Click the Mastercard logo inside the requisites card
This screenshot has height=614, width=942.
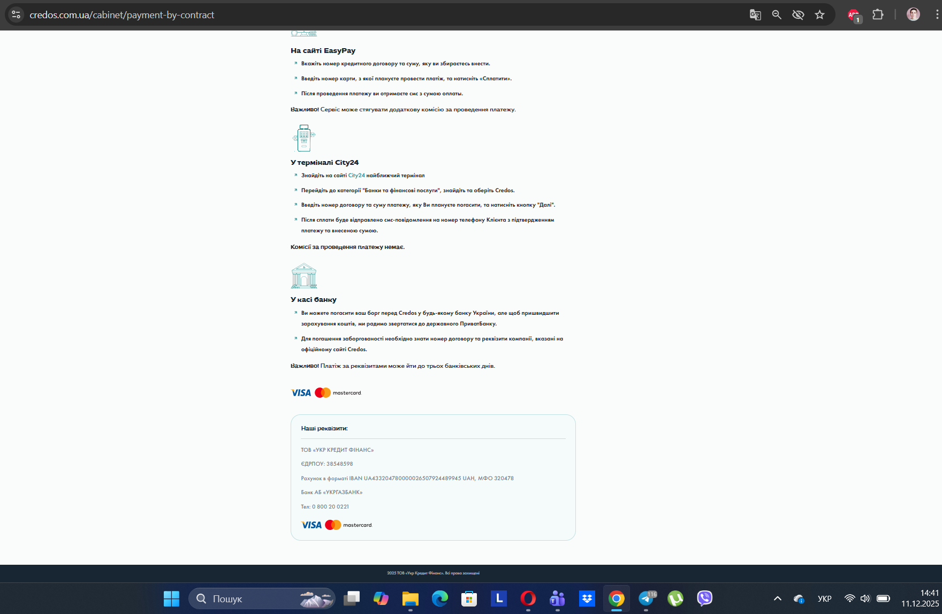[x=348, y=525]
